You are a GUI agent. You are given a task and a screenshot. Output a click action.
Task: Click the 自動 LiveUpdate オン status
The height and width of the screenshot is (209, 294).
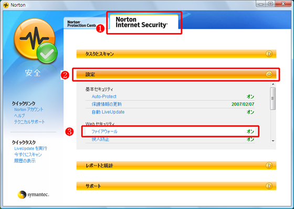click(250, 112)
